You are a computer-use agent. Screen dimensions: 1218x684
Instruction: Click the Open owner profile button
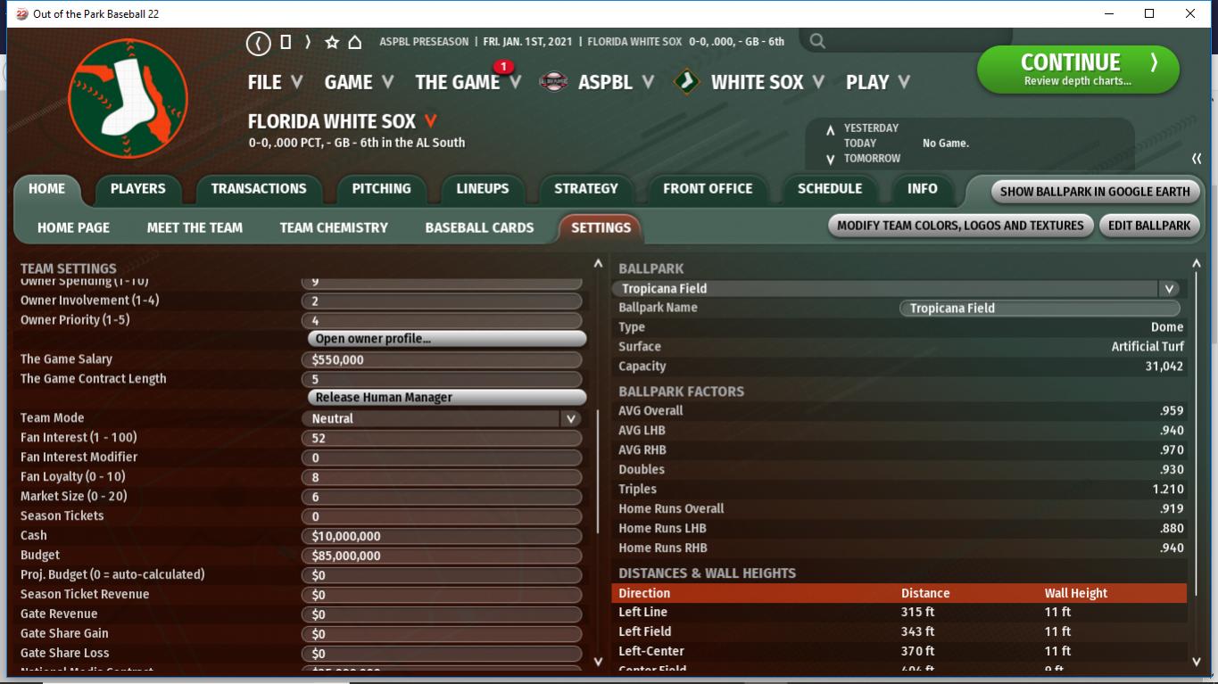(x=446, y=339)
